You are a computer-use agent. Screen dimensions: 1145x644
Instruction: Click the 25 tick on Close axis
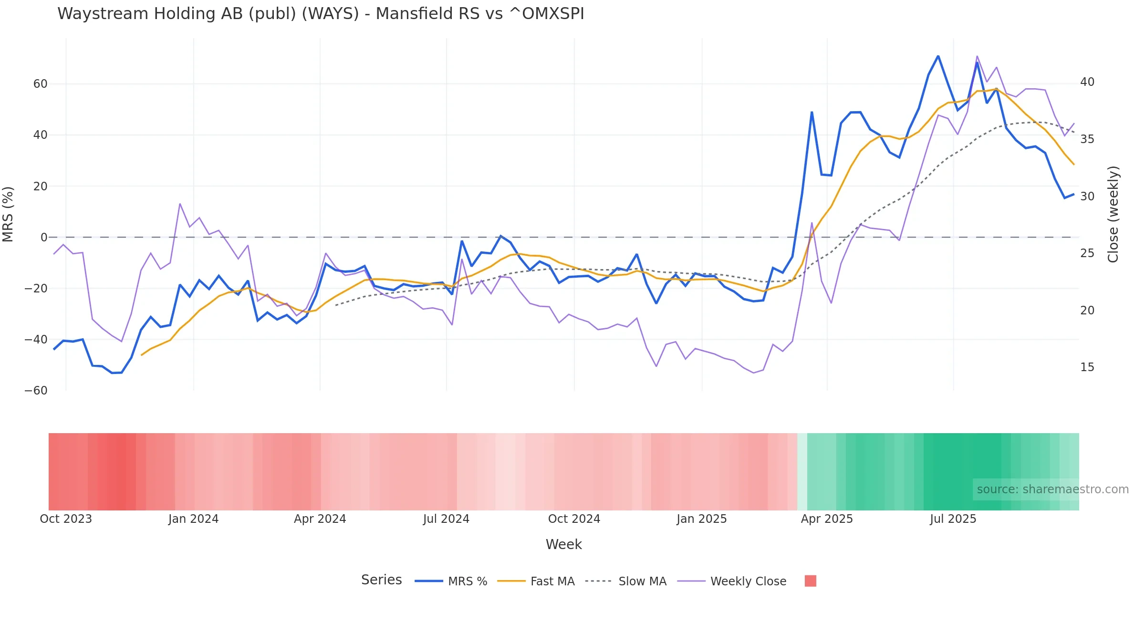[x=1087, y=253]
